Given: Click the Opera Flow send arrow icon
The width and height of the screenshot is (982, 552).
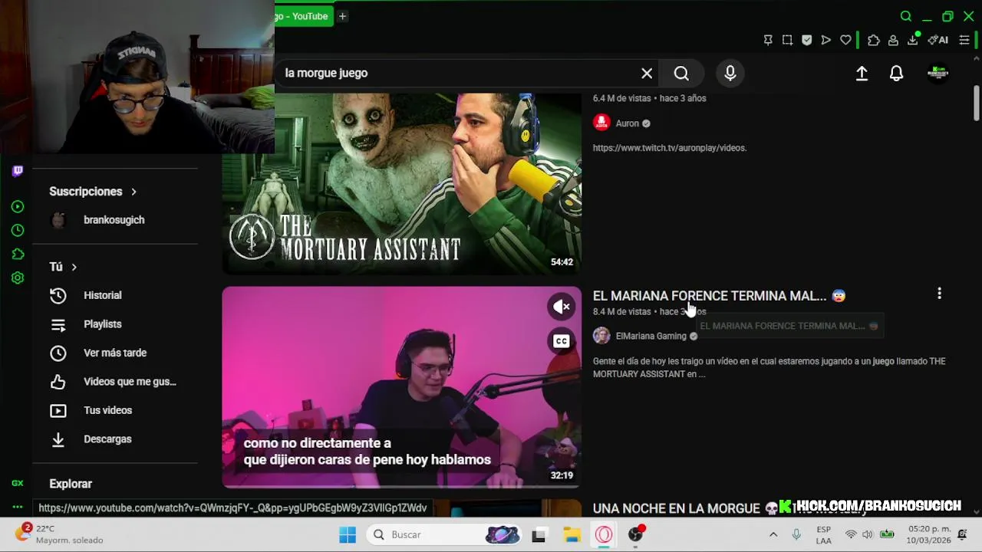Looking at the screenshot, I should [x=825, y=40].
